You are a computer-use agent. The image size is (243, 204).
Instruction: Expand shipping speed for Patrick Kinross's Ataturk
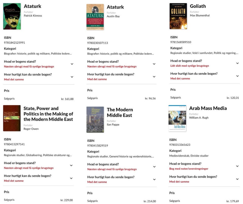click(x=72, y=77)
